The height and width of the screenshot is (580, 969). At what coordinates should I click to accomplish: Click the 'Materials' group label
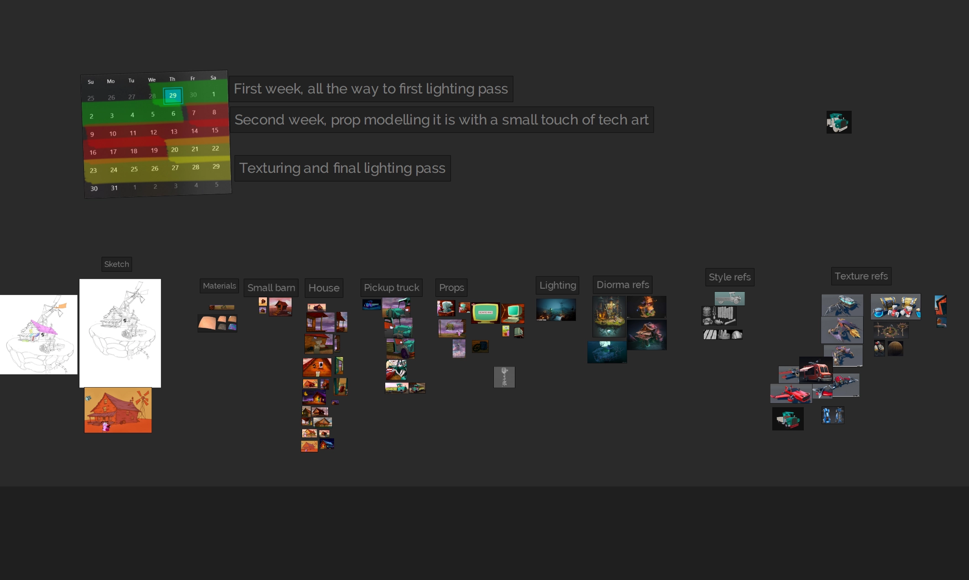(219, 286)
